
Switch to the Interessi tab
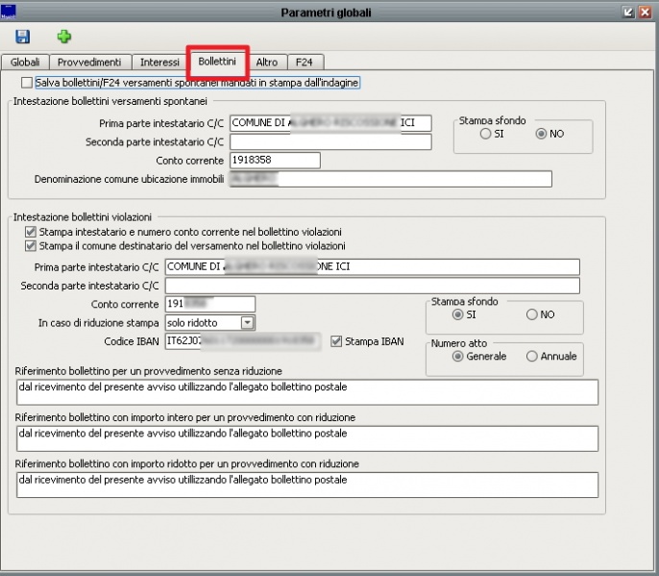[x=159, y=62]
